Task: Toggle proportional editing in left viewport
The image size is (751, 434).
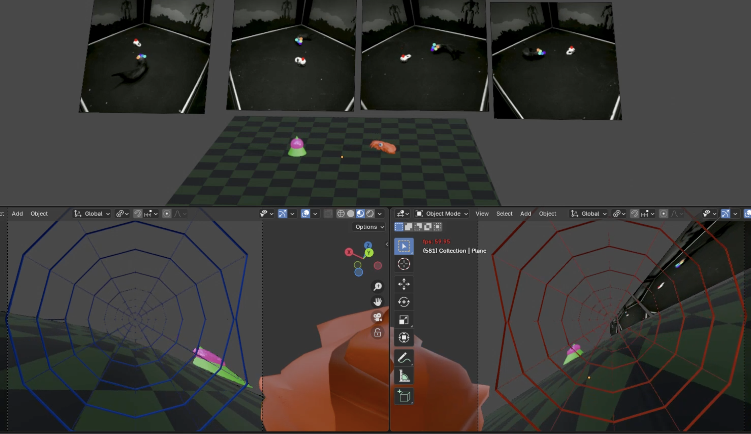Action: [x=167, y=214]
